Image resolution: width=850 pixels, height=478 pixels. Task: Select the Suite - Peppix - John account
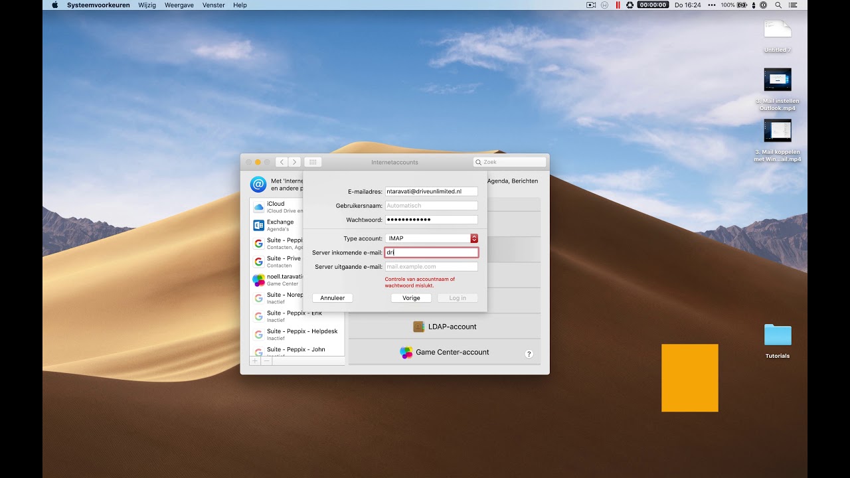pos(297,351)
